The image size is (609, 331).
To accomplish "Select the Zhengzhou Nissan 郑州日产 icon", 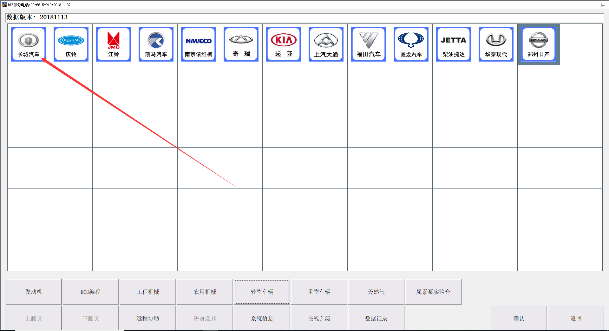I will 539,44.
